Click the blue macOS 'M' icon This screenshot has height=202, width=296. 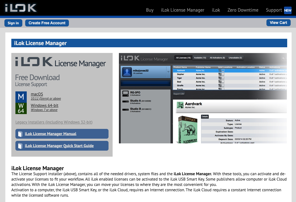click(21, 96)
